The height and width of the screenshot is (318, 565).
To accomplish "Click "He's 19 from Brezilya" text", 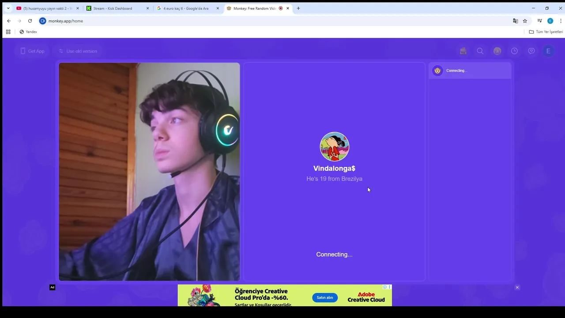I will point(334,179).
